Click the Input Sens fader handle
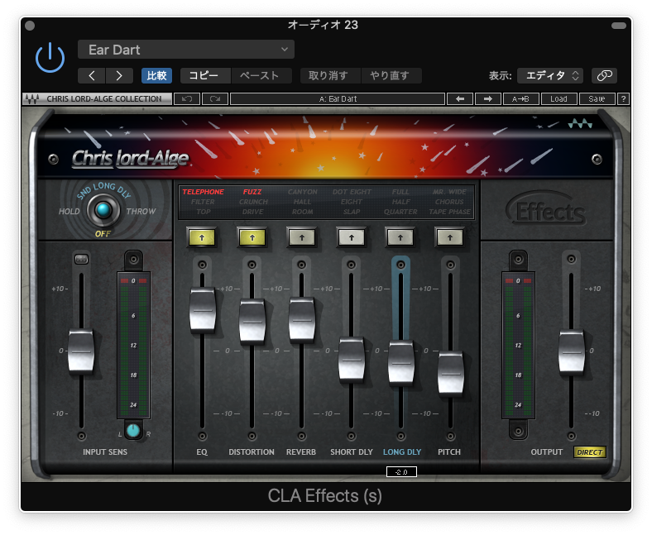The height and width of the screenshot is (535, 652). (81, 351)
